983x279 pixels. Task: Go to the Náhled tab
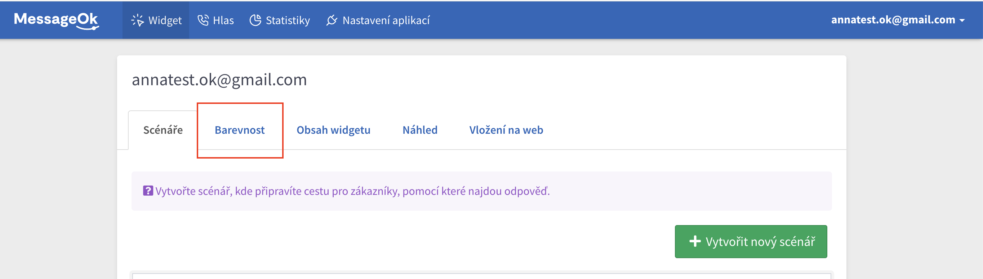pyautogui.click(x=420, y=130)
